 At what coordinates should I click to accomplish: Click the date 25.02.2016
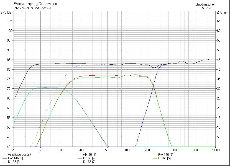pyautogui.click(x=208, y=8)
